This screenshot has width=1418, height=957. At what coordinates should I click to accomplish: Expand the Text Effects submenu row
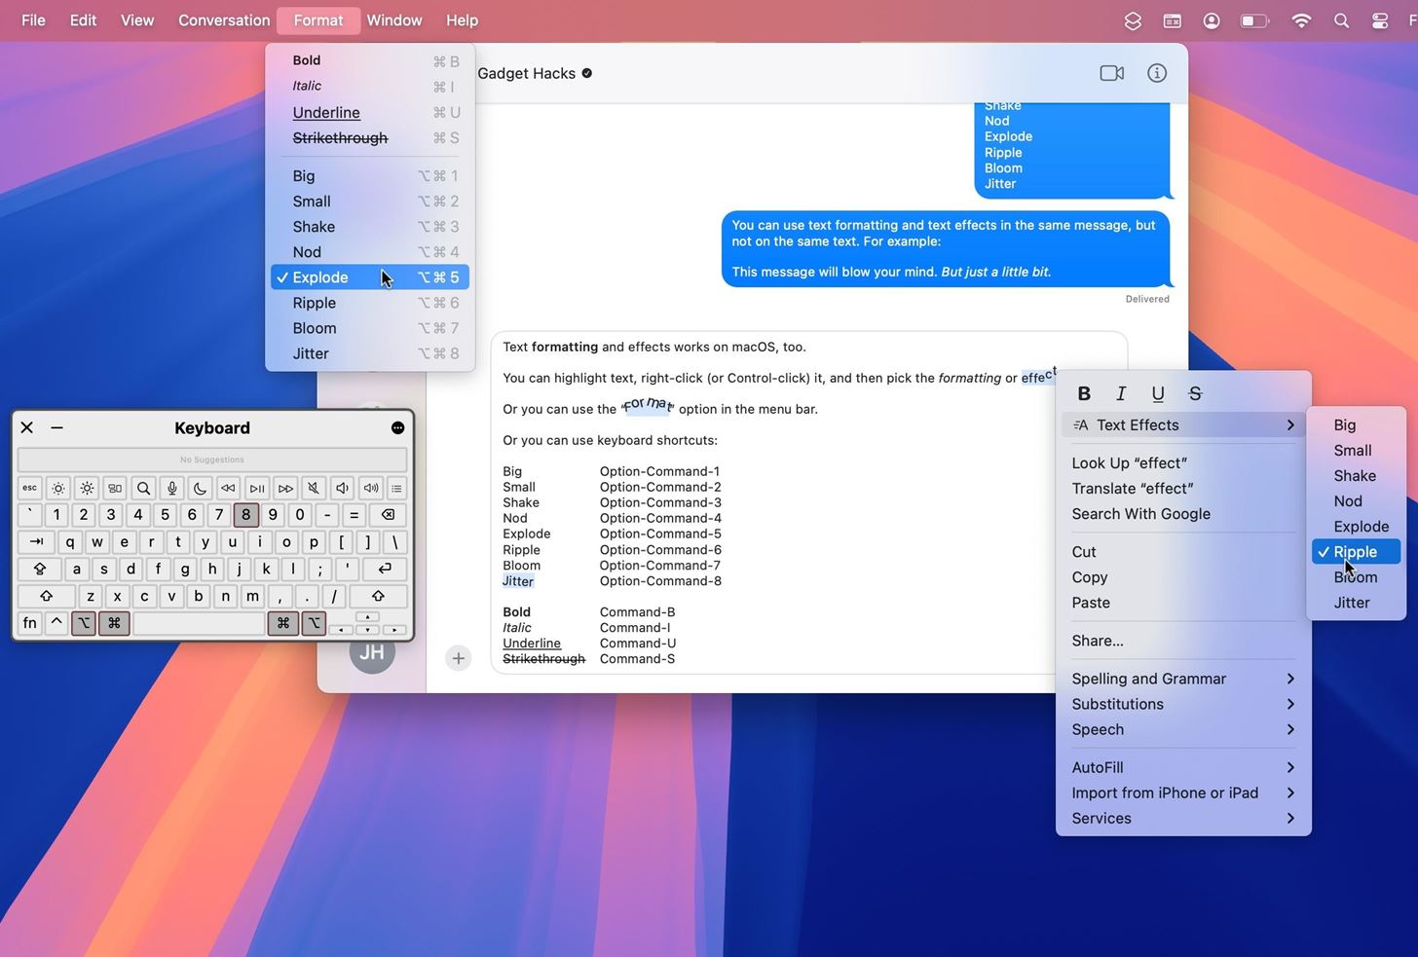(x=1183, y=425)
